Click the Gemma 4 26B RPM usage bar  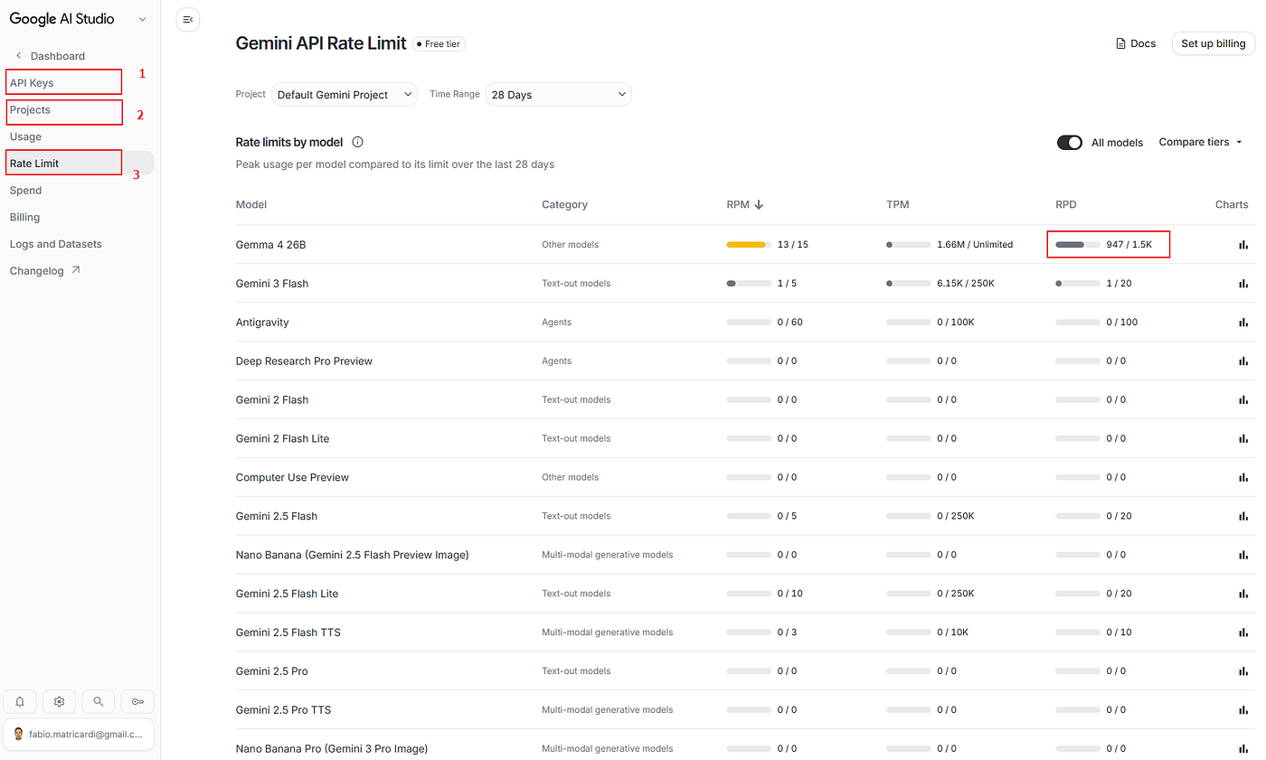pyautogui.click(x=748, y=245)
